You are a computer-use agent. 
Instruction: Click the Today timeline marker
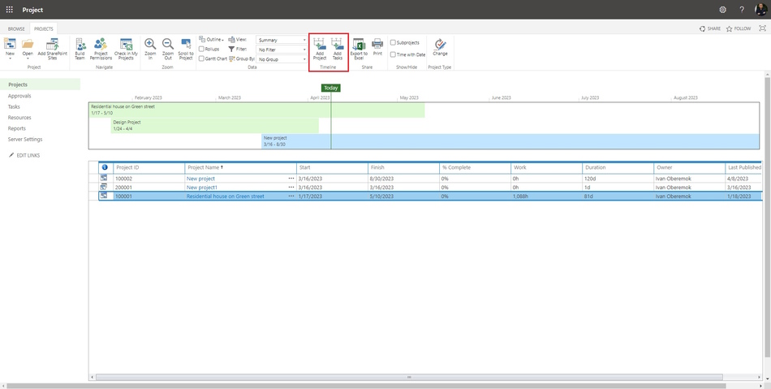point(331,88)
